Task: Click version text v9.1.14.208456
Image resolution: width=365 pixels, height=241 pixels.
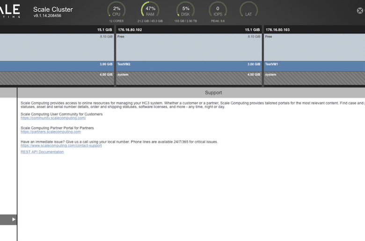Action: 47,16
